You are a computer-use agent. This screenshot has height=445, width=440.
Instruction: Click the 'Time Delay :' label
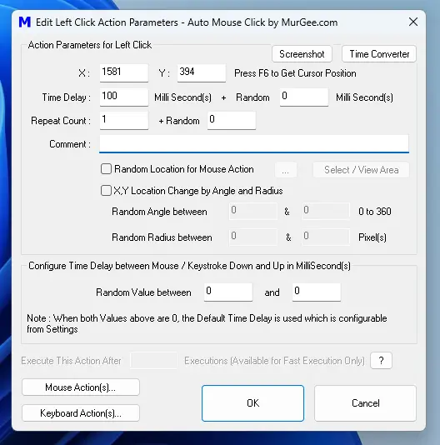coord(67,97)
